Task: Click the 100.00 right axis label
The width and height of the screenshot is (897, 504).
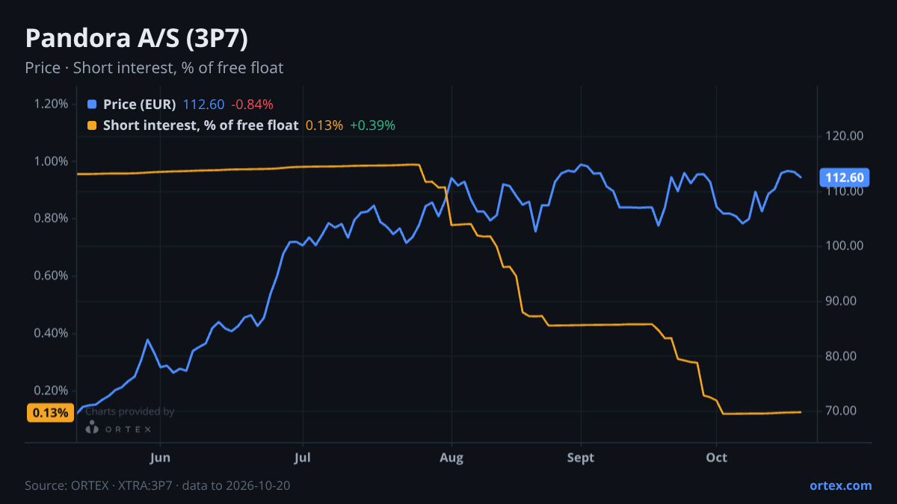Action: (x=845, y=246)
